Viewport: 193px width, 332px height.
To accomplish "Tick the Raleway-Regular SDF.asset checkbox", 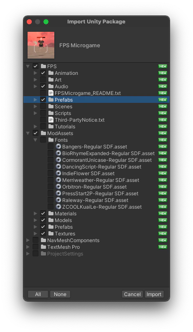I will click(x=51, y=200).
